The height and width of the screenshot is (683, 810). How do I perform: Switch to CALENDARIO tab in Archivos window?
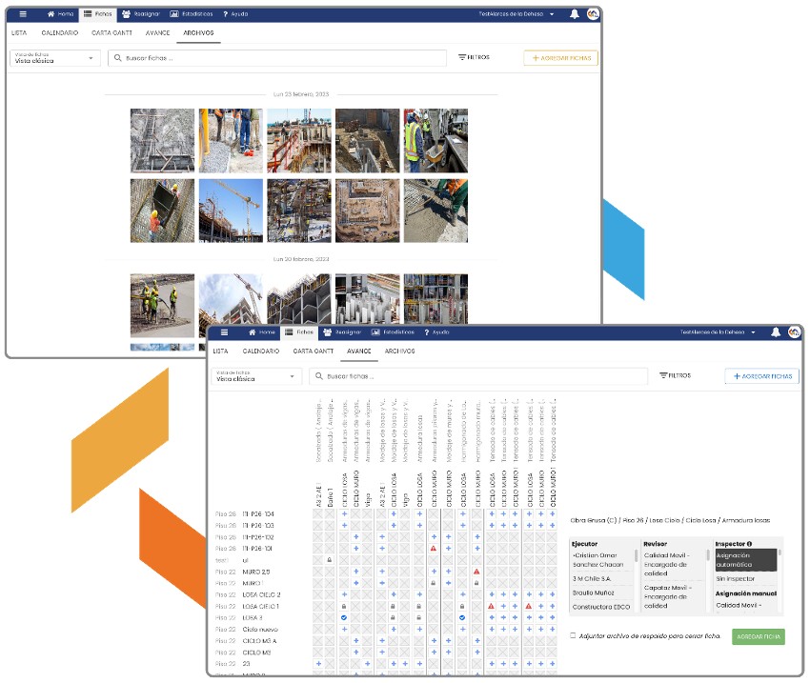[x=60, y=32]
